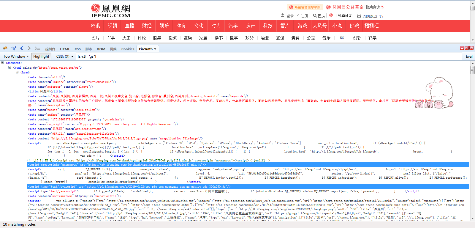Collapse the <document> node
475x228 pixels.
click(x=2, y=63)
